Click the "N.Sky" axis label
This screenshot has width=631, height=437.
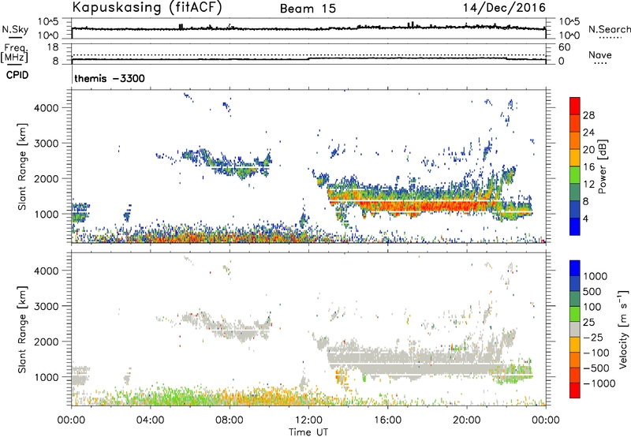[x=15, y=29]
